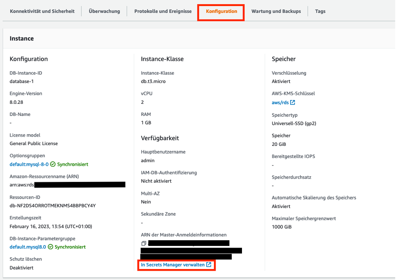This screenshot has height=280, width=396.
Task: Click the RAM value 1 GB
Action: [x=146, y=123]
